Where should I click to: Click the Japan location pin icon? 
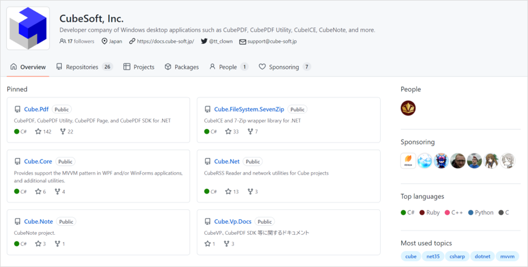point(105,41)
